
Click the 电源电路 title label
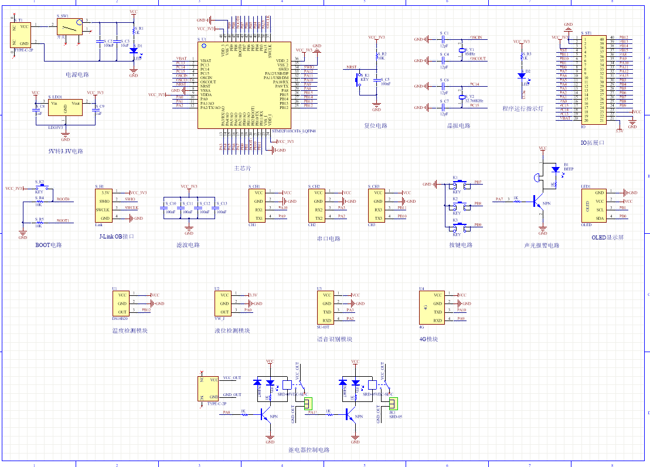[x=77, y=74]
